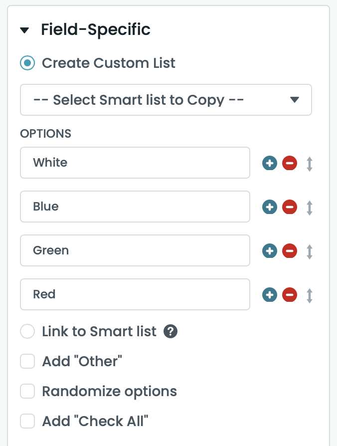337x446 pixels.
Task: Check the Add "Check All" box
Action: pyautogui.click(x=27, y=421)
